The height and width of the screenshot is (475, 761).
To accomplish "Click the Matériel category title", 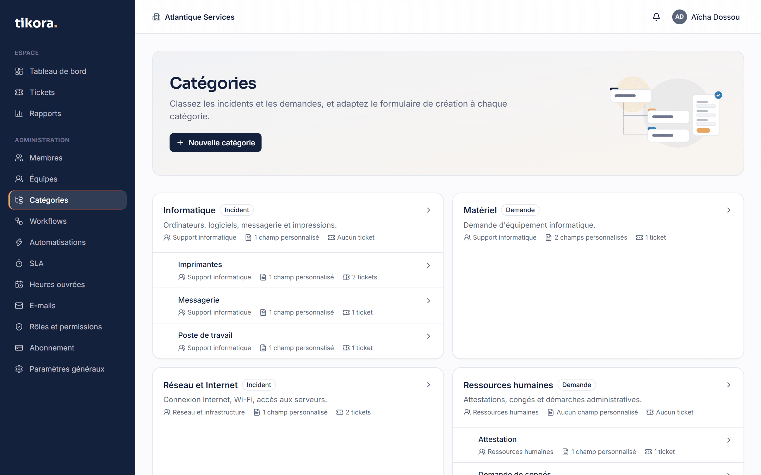I will click(480, 210).
